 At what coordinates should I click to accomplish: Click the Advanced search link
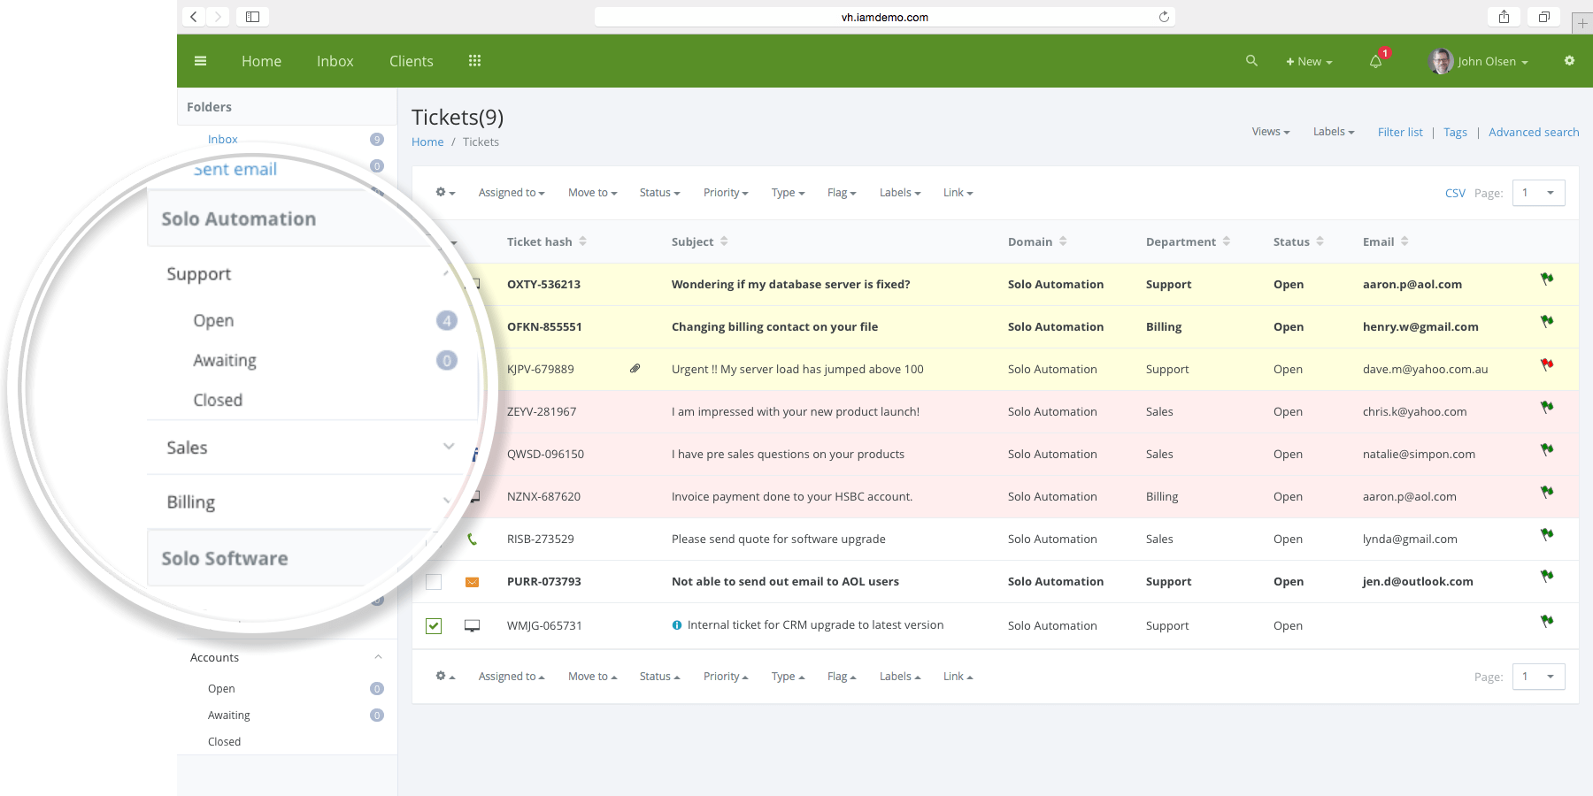point(1534,131)
